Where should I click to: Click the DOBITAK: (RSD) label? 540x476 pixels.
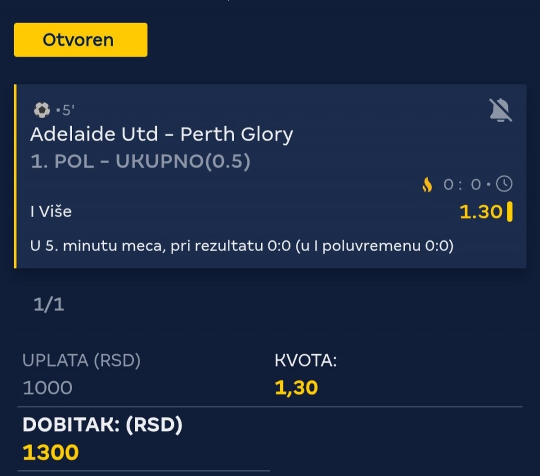[x=102, y=425]
